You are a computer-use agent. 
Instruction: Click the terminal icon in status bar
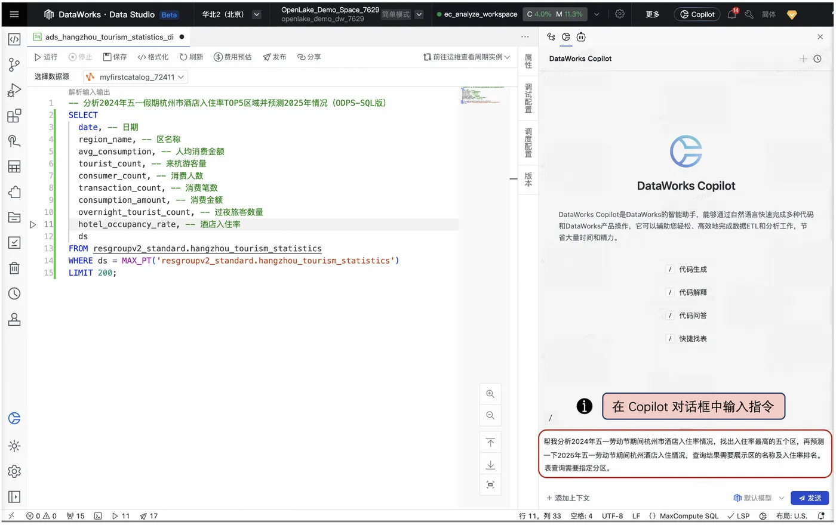click(98, 516)
